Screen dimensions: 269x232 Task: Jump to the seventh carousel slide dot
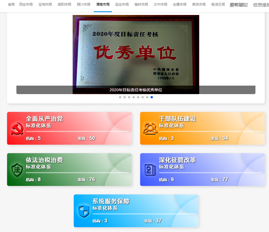click(x=147, y=97)
